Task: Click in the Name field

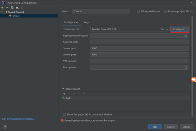Action: [x=101, y=11]
